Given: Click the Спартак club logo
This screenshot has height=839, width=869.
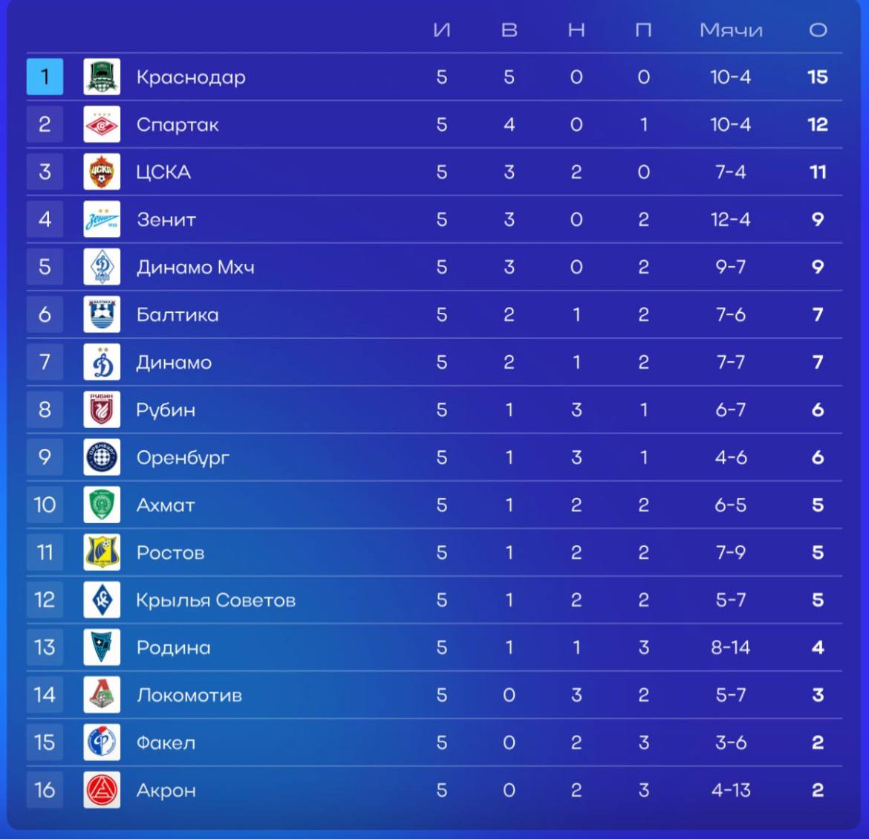Looking at the screenshot, I should (x=102, y=124).
